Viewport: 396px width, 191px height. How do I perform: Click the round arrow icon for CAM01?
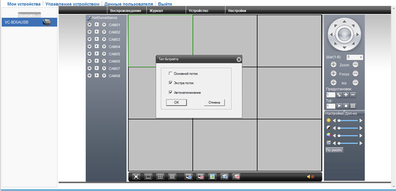[x=104, y=25]
